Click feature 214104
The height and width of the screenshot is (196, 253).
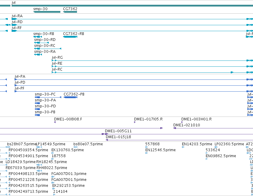(60, 192)
